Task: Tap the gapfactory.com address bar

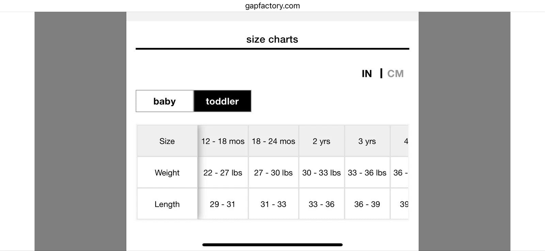Action: (x=272, y=6)
